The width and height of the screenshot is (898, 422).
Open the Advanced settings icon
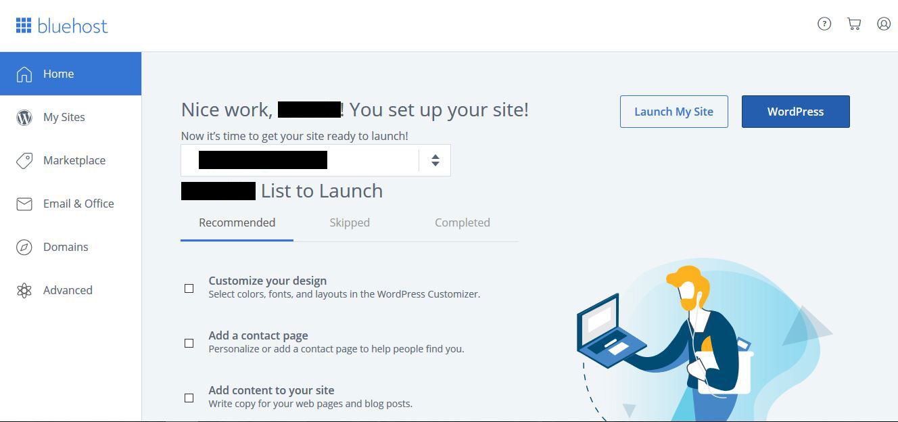(x=24, y=289)
